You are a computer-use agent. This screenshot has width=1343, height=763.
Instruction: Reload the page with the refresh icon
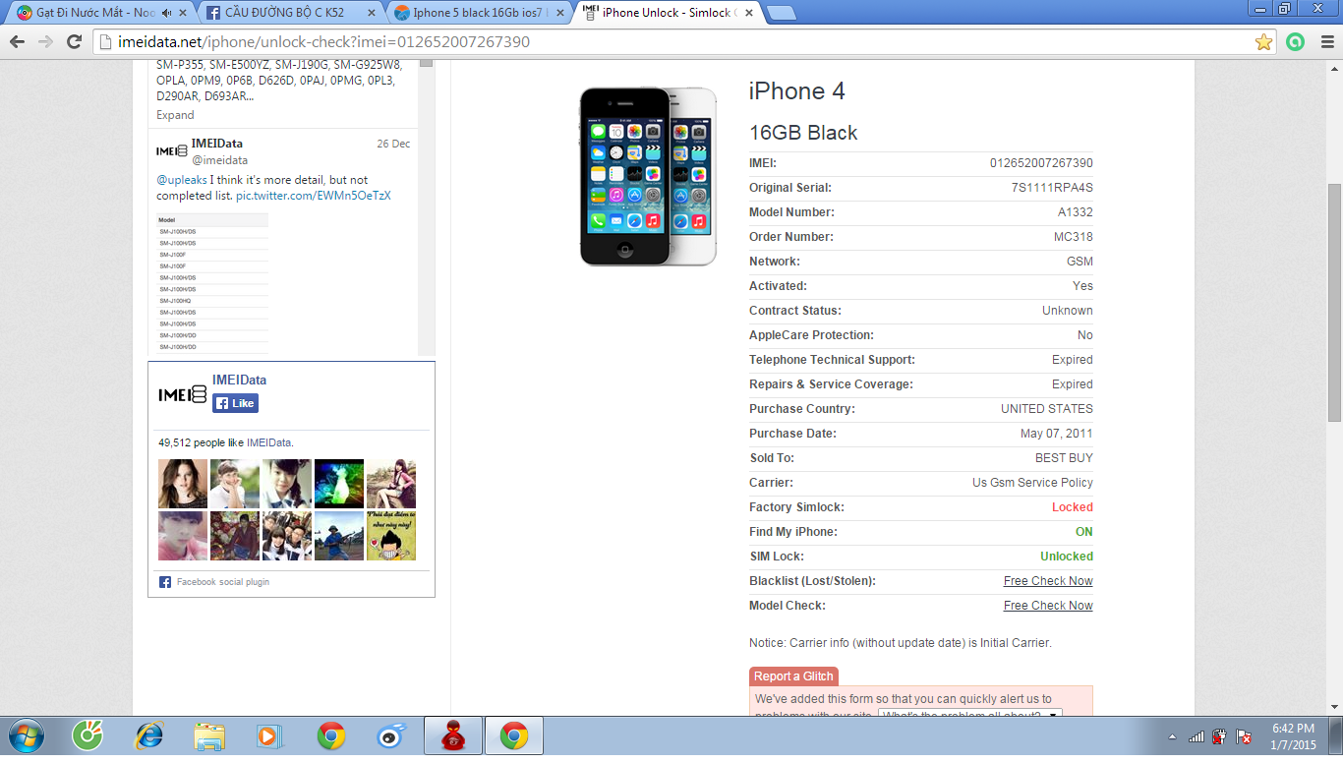(x=74, y=42)
